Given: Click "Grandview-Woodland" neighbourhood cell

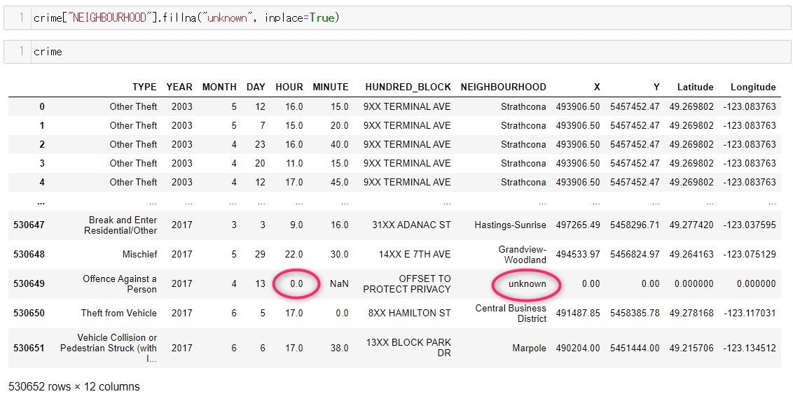Looking at the screenshot, I should click(523, 255).
